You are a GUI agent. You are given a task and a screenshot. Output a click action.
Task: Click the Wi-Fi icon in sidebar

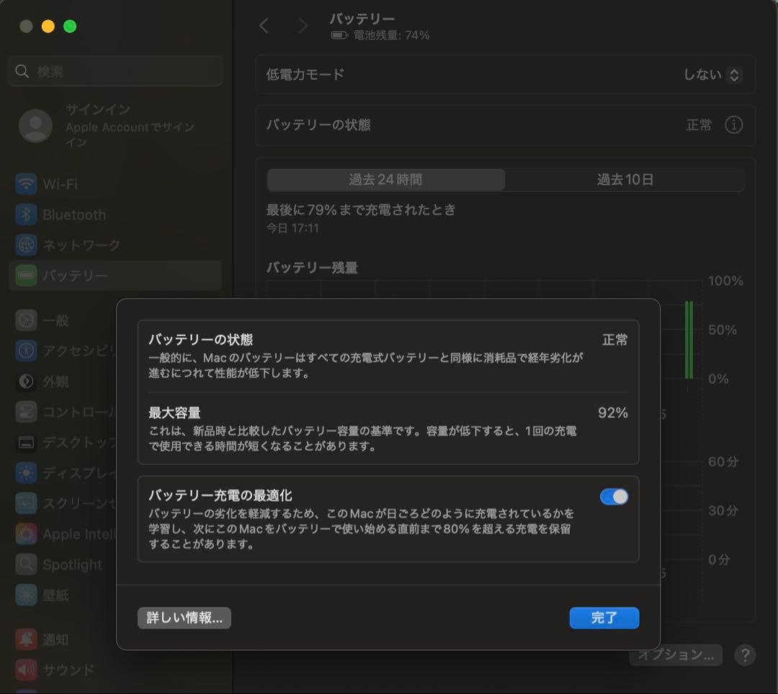27,184
